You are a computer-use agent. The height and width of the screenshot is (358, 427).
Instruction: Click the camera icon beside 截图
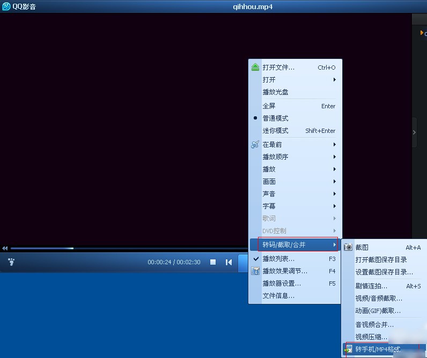[x=348, y=248]
